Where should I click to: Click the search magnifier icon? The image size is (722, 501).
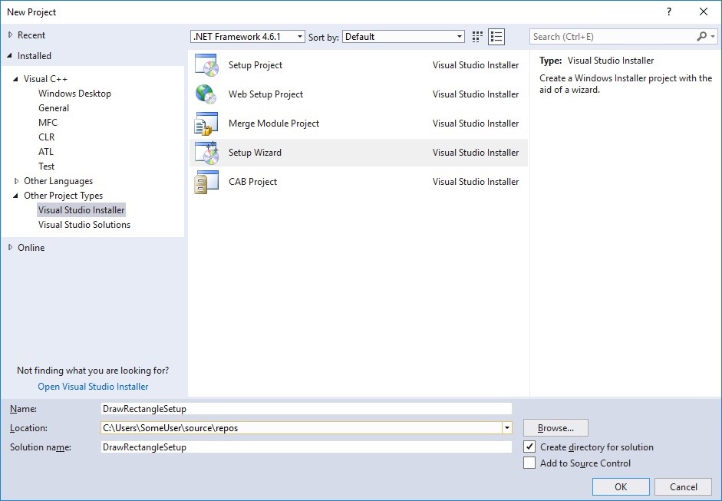701,37
